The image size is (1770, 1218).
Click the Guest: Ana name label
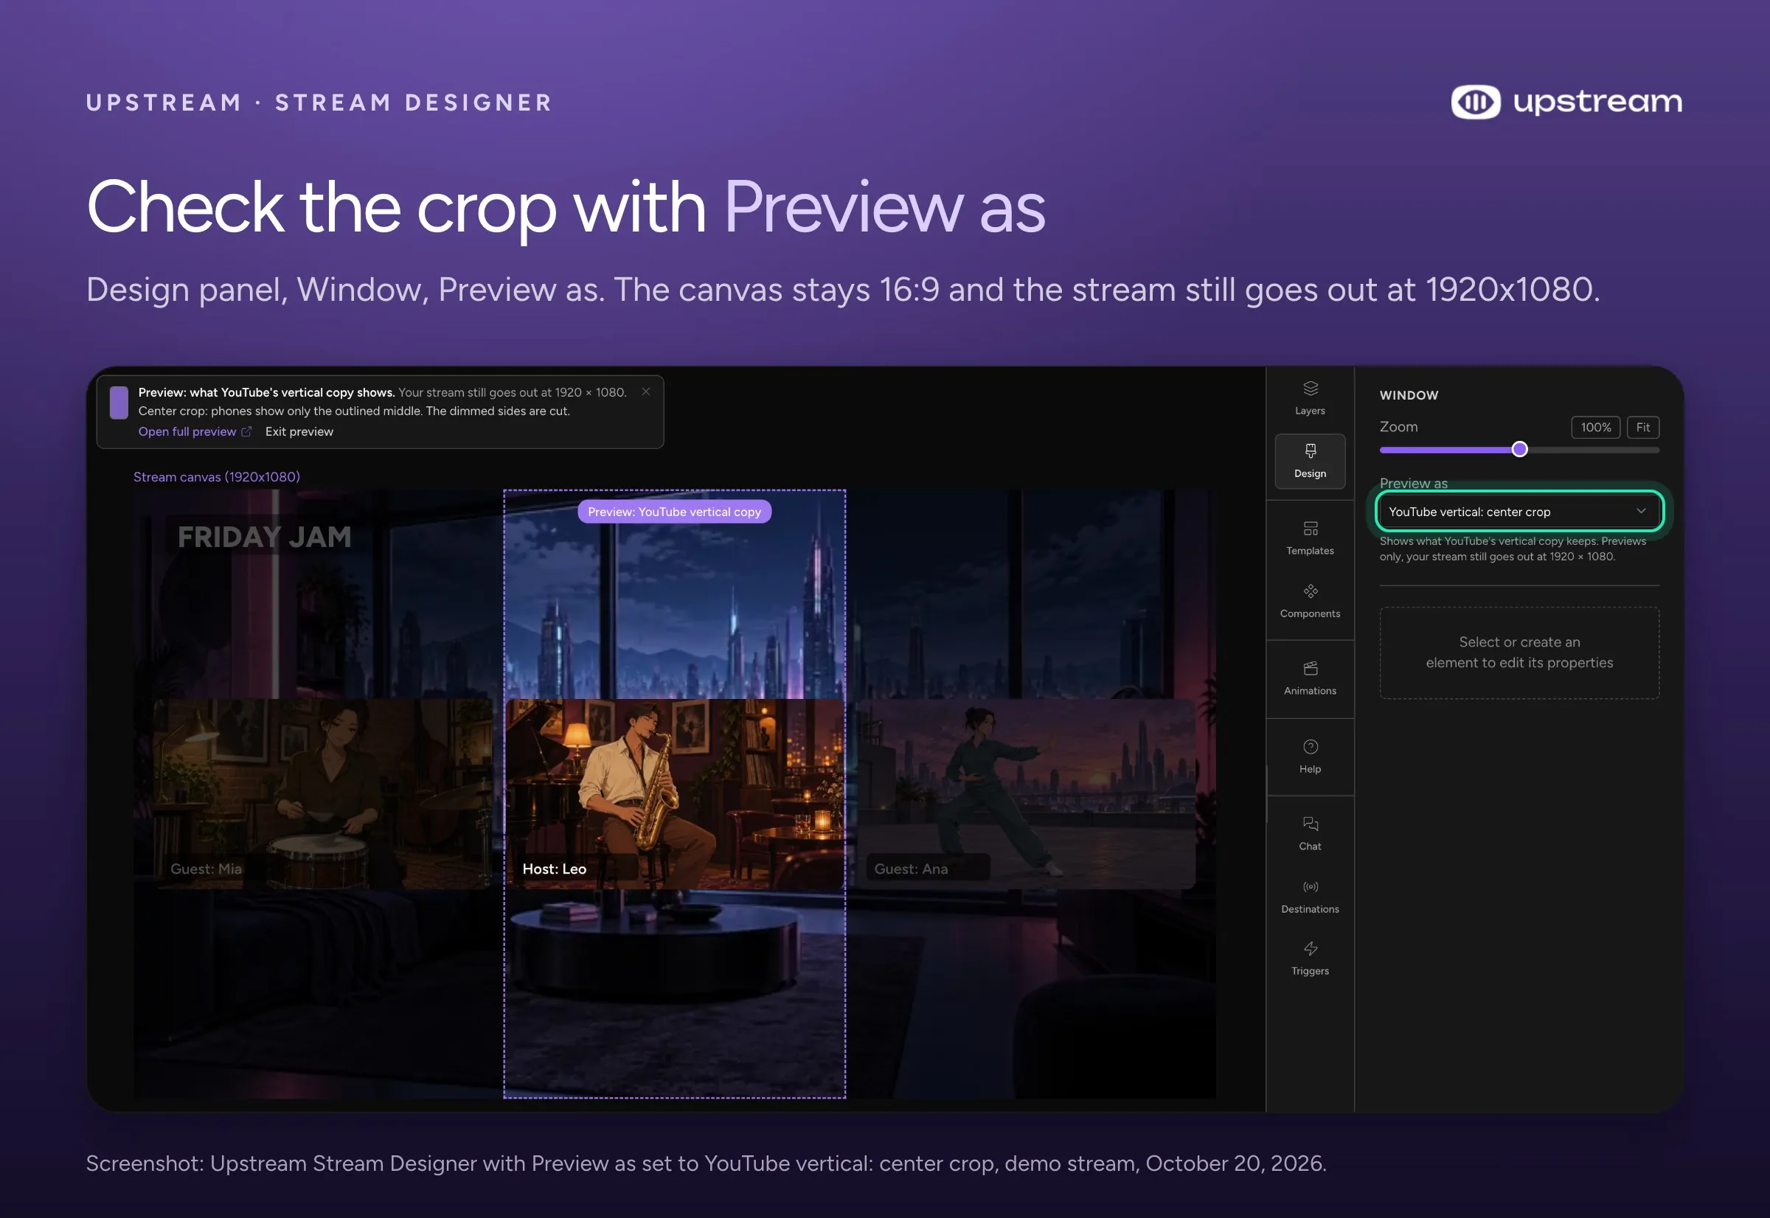pyautogui.click(x=911, y=869)
